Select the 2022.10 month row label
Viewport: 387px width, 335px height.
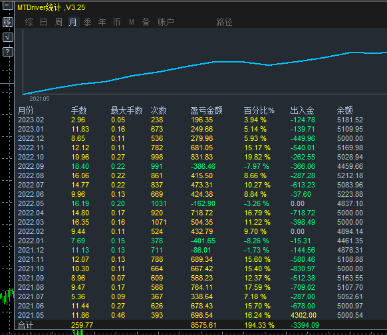pos(31,157)
